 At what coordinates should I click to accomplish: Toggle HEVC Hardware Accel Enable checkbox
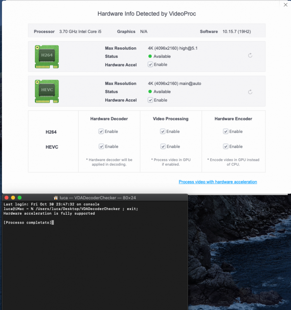coord(150,100)
